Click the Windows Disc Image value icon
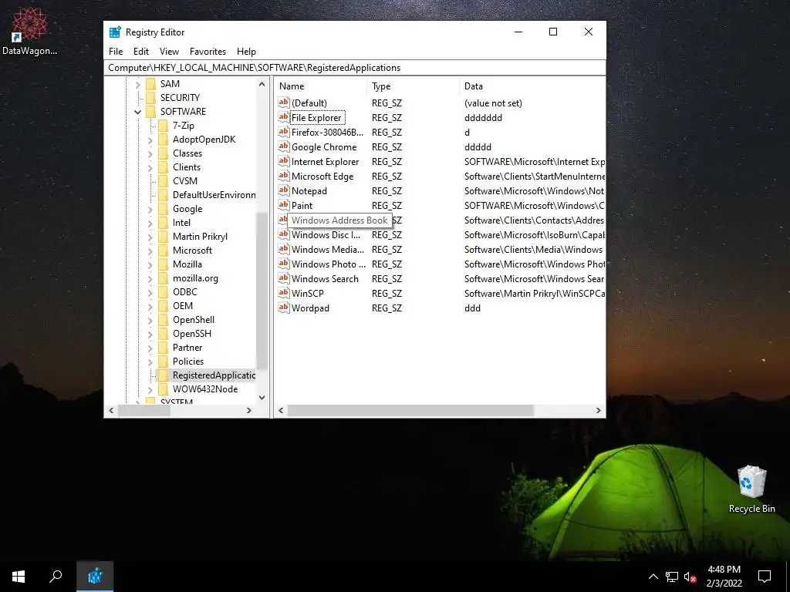The height and width of the screenshot is (592, 790). click(x=284, y=234)
